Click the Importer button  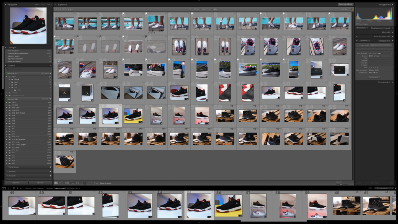pyautogui.click(x=16, y=183)
